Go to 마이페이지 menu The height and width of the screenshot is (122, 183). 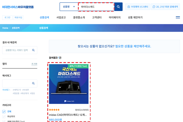pos(115,17)
